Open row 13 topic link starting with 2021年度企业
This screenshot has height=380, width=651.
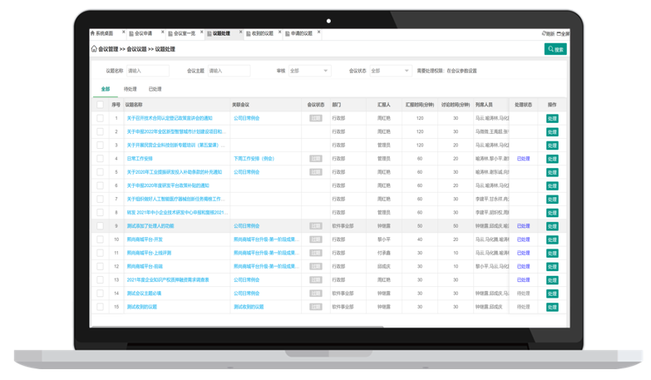[x=168, y=280]
